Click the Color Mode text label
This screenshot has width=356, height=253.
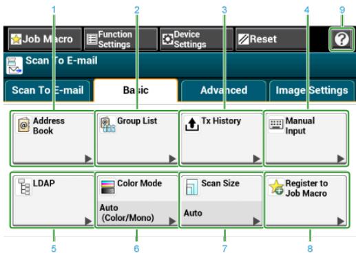[140, 184]
